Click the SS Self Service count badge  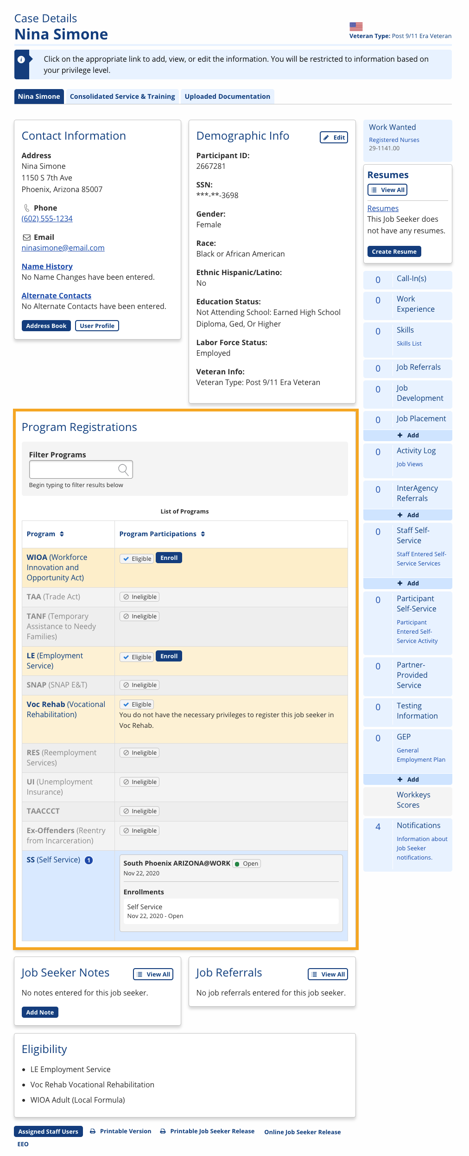pyautogui.click(x=89, y=860)
